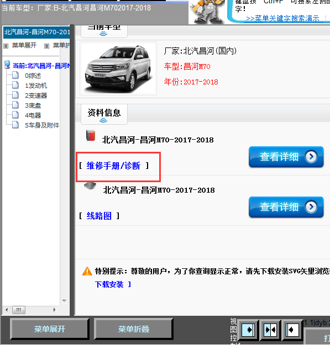
Task: Click the 当前车型 tab header
Action: coord(104,31)
